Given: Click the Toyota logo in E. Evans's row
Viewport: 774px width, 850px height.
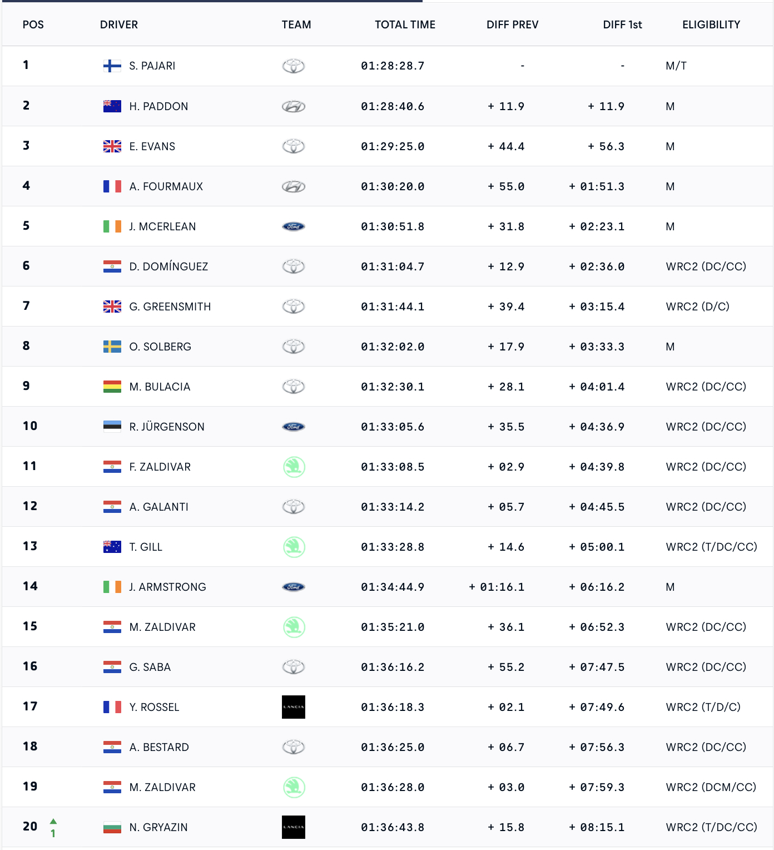Looking at the screenshot, I should (294, 146).
